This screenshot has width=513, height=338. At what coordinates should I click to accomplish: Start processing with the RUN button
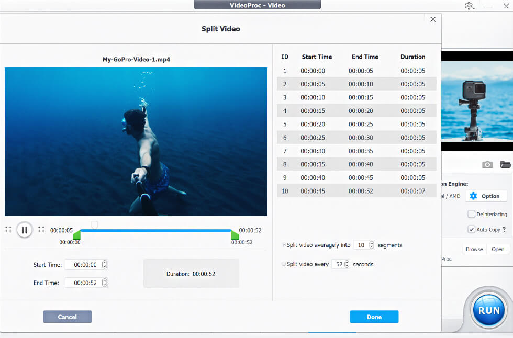point(489,310)
